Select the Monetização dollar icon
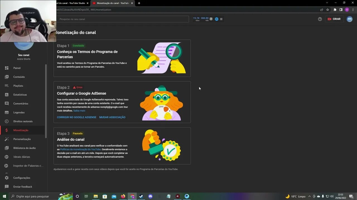Image resolution: width=357 pixels, height=200 pixels. [7, 130]
